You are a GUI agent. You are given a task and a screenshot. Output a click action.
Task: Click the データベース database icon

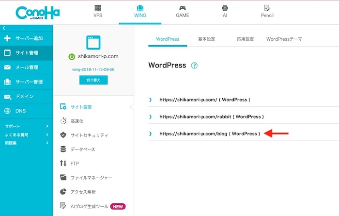click(63, 149)
